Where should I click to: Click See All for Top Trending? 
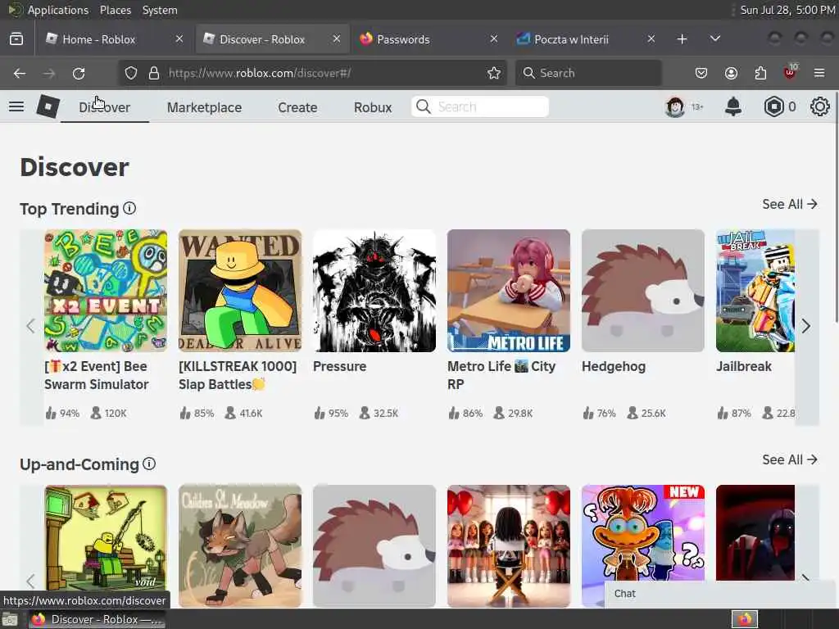point(790,204)
